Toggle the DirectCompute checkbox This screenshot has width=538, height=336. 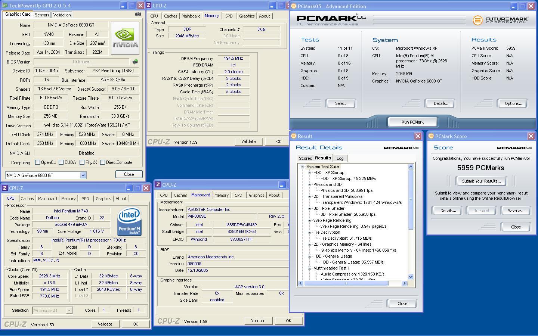[x=102, y=162]
